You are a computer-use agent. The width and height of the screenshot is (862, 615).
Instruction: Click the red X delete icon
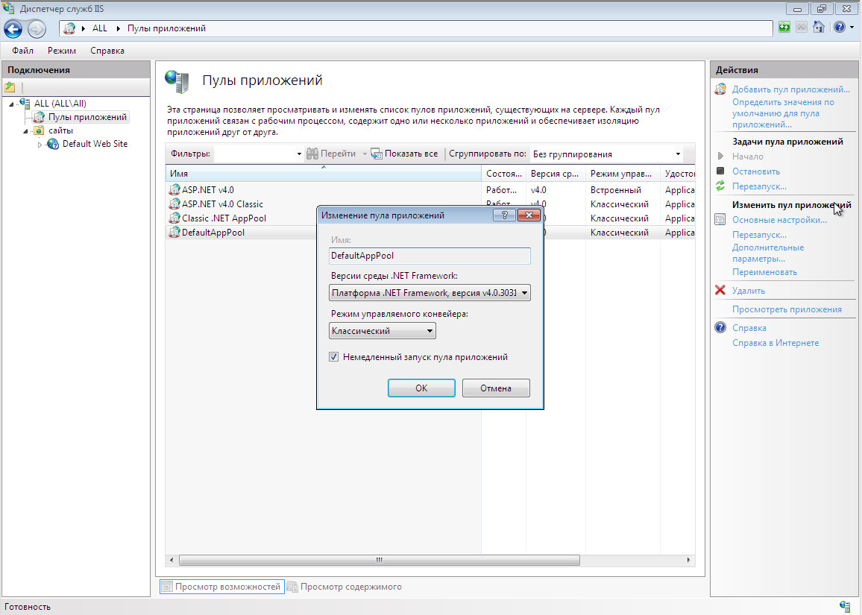(x=720, y=290)
